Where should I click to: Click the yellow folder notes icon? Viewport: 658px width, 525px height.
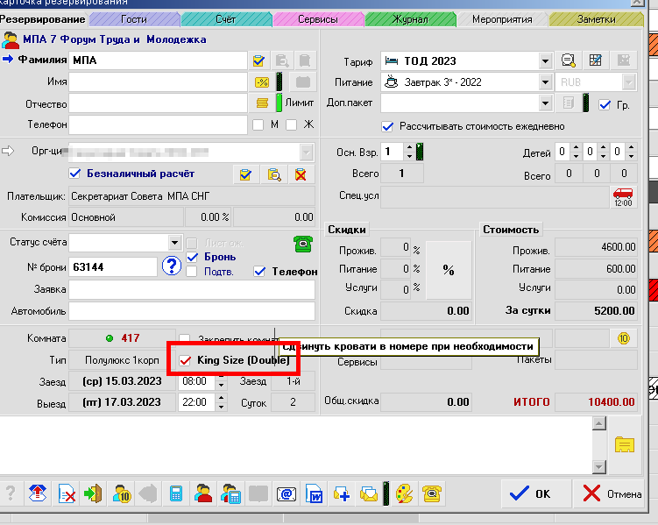coord(624,443)
